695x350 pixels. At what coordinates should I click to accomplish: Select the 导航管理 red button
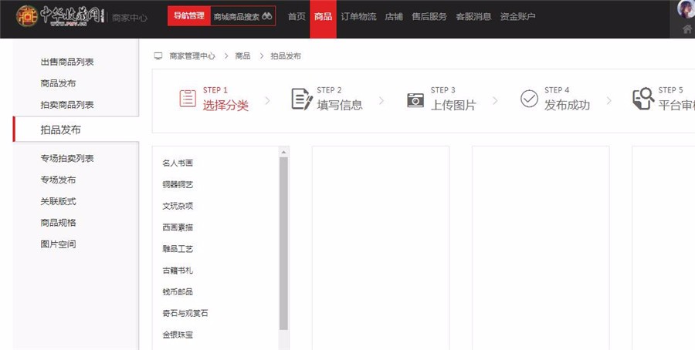point(189,16)
